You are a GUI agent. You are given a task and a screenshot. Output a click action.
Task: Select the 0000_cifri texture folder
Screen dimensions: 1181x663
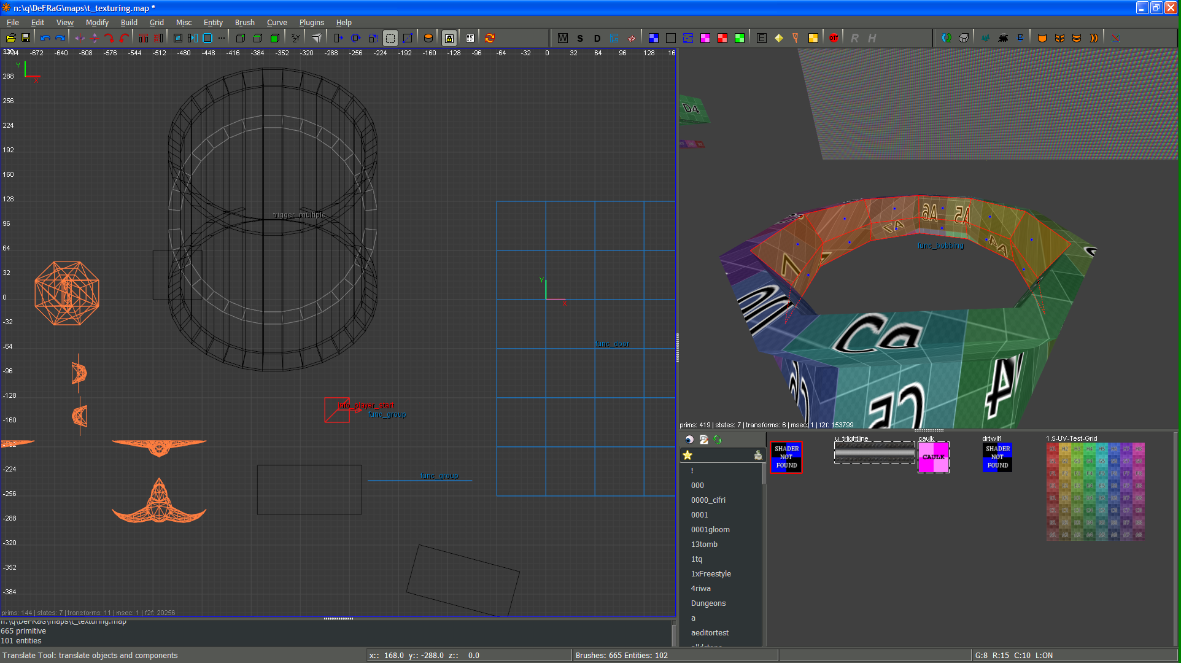[x=708, y=500]
